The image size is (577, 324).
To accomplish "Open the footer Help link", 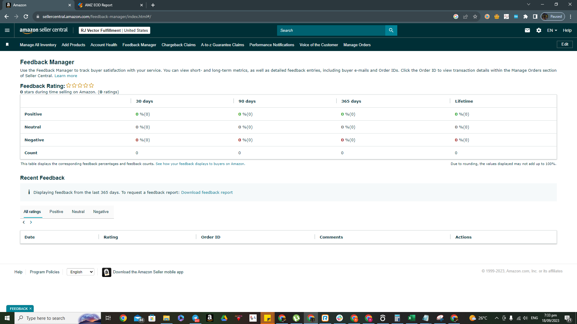I will click(18, 272).
